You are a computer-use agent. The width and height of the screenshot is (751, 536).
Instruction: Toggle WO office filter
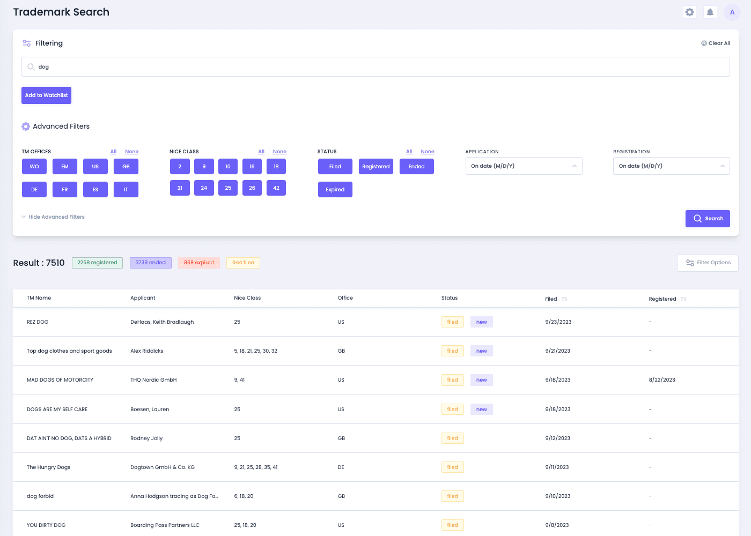pos(34,167)
